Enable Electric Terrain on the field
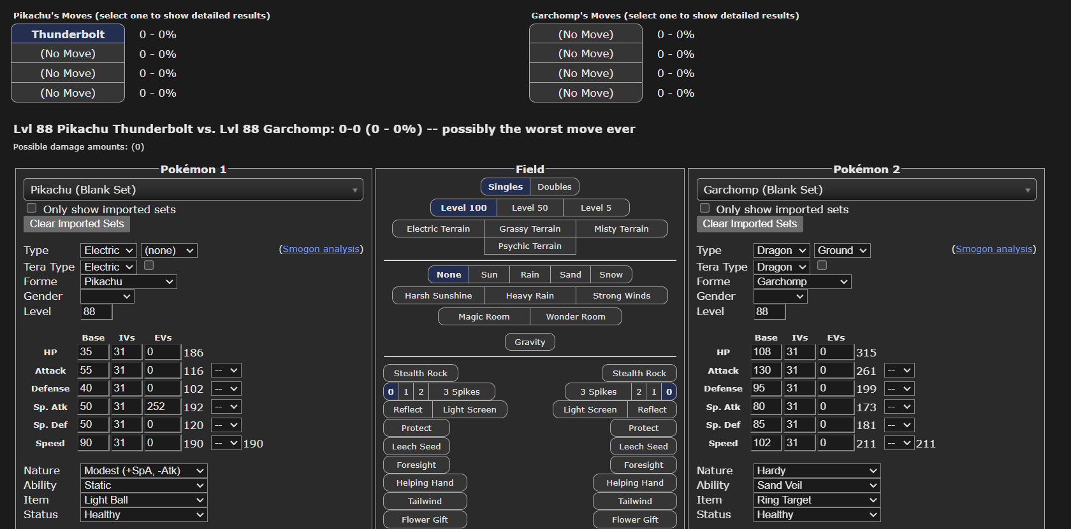The height and width of the screenshot is (529, 1071). pyautogui.click(x=438, y=229)
